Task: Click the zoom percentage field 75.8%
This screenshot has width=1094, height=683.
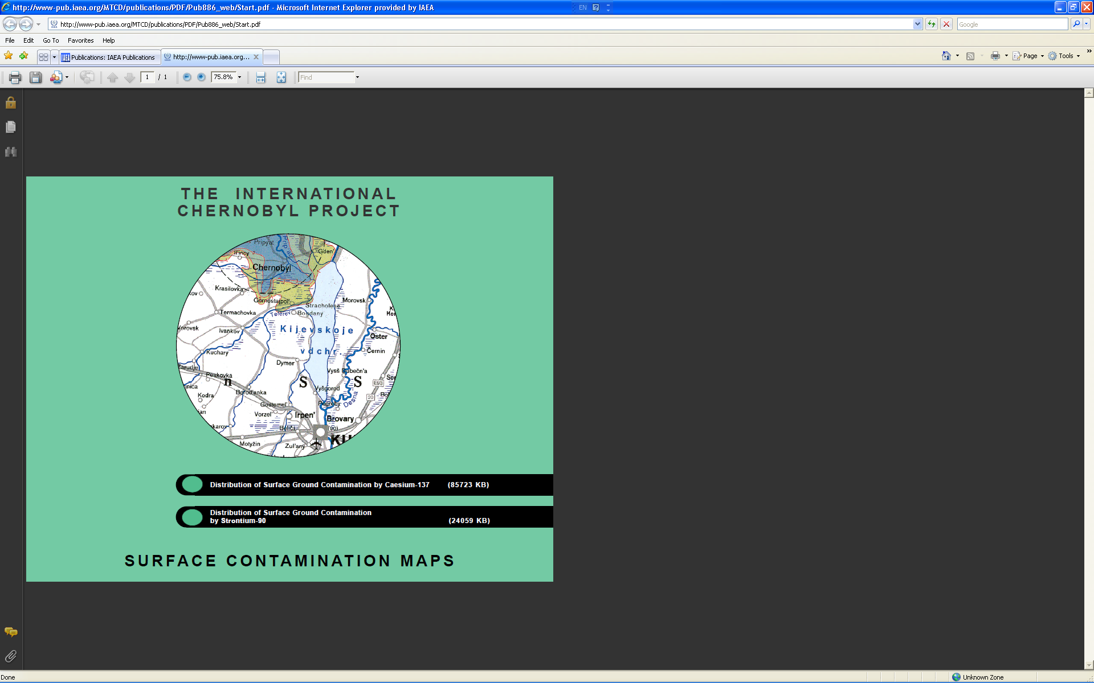Action: 223,77
